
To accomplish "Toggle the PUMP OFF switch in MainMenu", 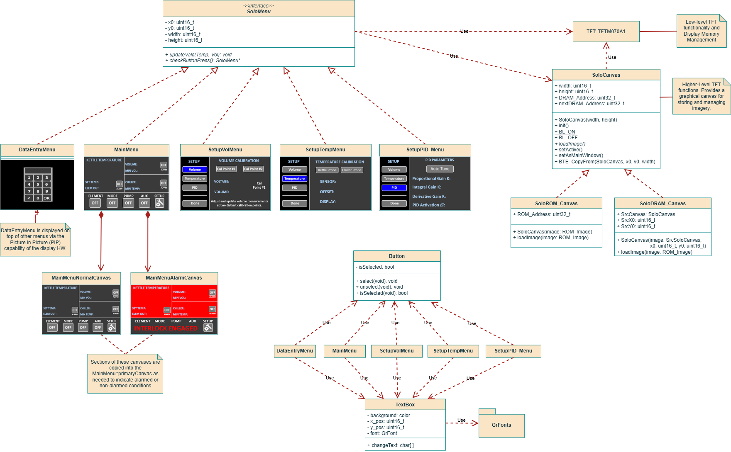I will 128,203.
